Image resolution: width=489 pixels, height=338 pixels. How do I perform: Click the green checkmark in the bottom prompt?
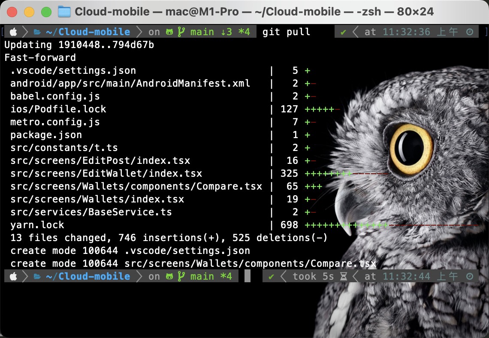[271, 276]
